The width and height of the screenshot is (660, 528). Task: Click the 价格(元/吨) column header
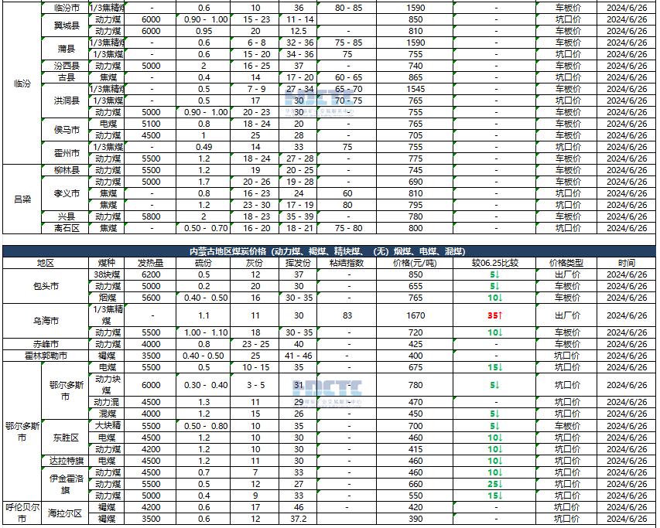(x=415, y=263)
